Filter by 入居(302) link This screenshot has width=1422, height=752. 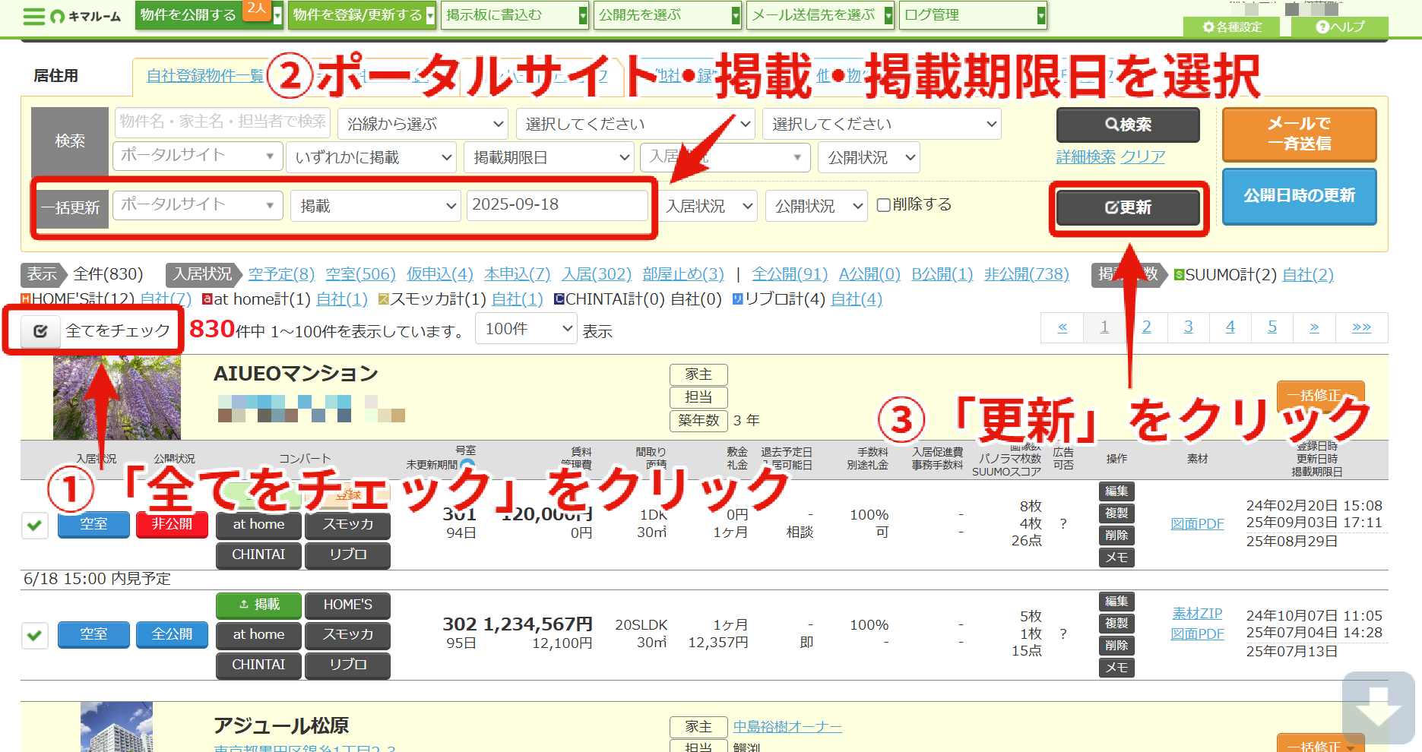point(597,274)
